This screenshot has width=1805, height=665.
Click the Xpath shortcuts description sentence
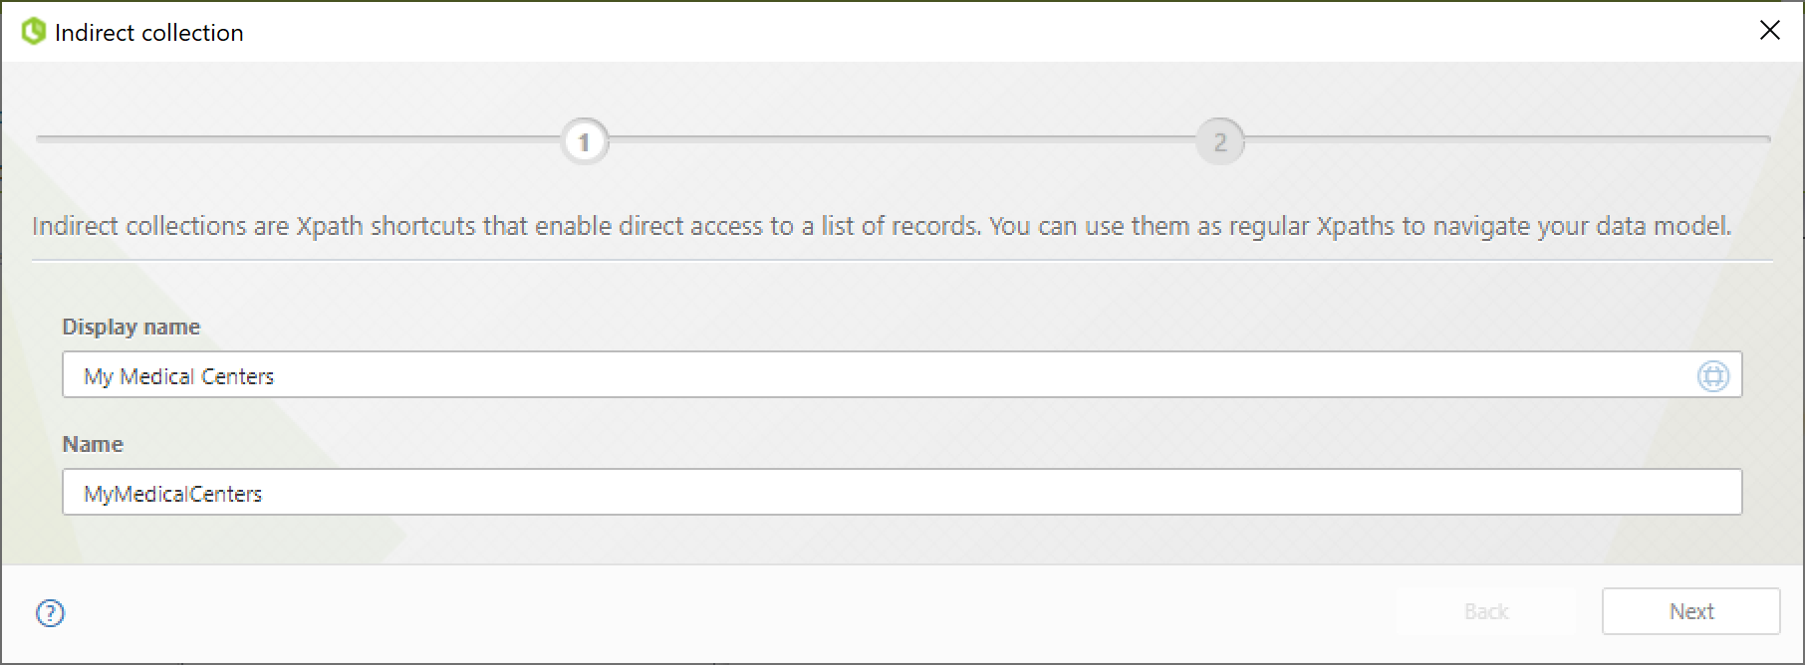point(882,226)
